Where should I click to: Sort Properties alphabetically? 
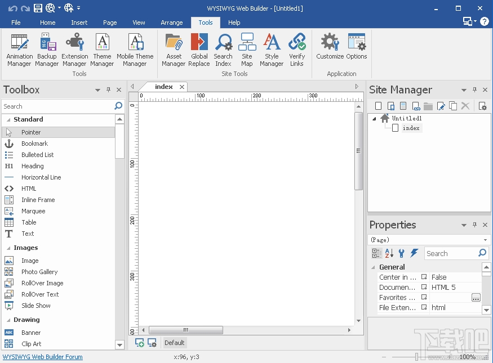tap(389, 253)
